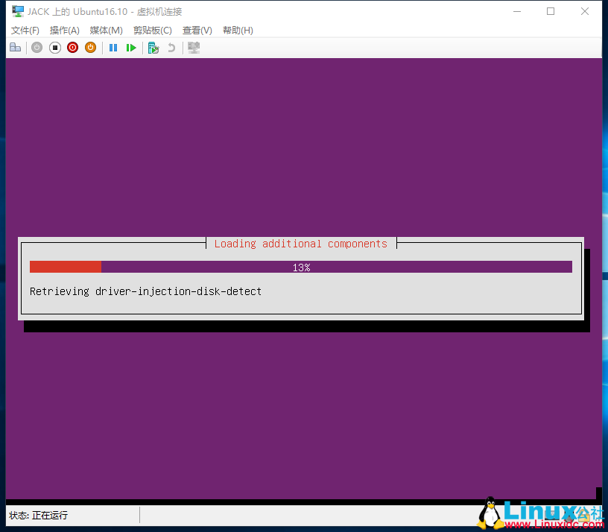The width and height of the screenshot is (608, 532).
Task: Click the orange Shut Down guest icon
Action: [x=90, y=47]
